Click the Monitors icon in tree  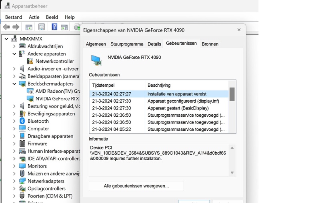click(22, 166)
